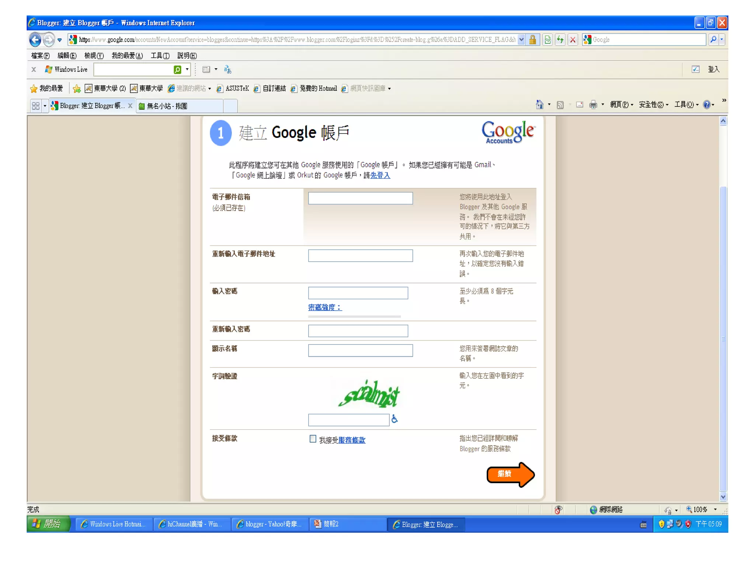This screenshot has height=566, width=755.
Task: Click the search magnifier beside Google box
Action: (713, 40)
